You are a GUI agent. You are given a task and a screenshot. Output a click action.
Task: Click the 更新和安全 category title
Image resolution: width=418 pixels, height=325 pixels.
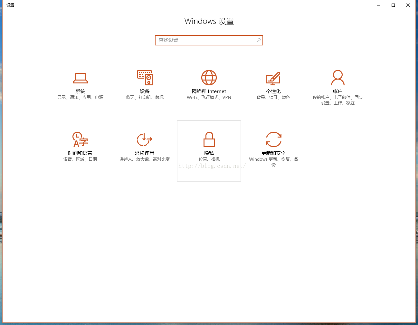[x=273, y=153]
